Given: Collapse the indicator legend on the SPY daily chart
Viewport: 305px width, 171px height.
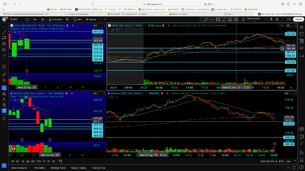Looking at the screenshot, I should 14,32.
